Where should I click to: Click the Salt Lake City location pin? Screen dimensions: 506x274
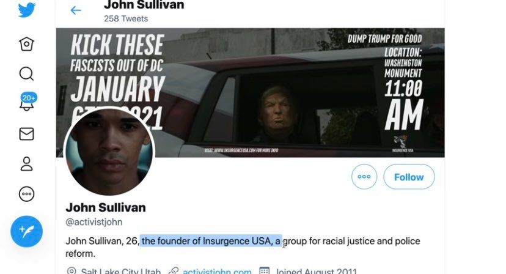point(71,271)
